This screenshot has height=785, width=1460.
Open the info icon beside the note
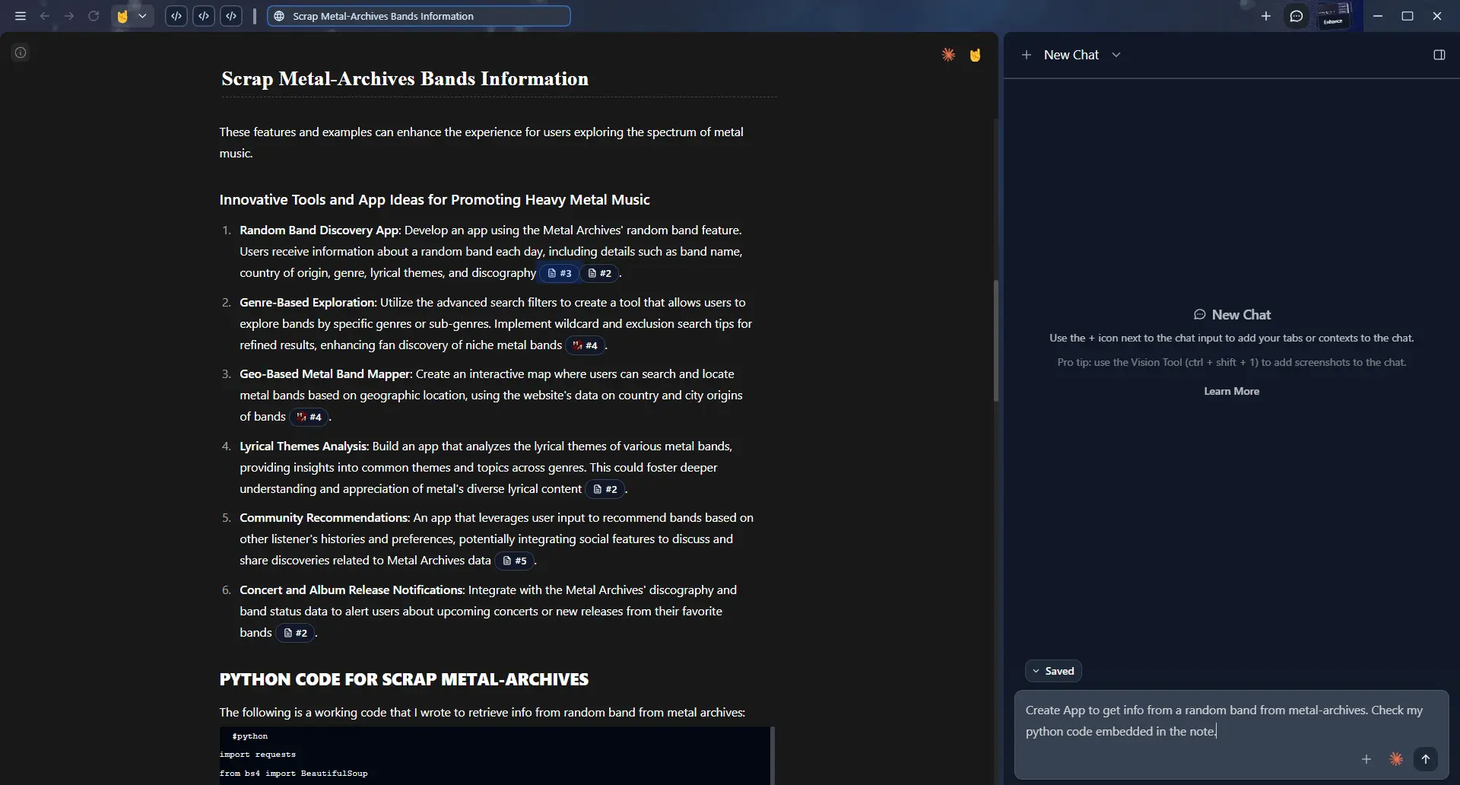(x=21, y=52)
